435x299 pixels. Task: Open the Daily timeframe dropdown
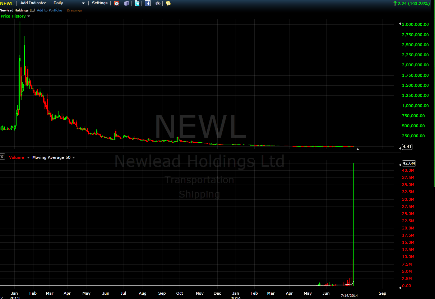69,3
